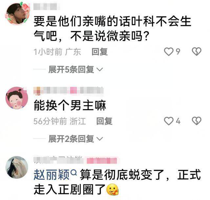Open the blurred username above the 赵丽颖 comment
This screenshot has height=200, width=210.
coord(59,160)
